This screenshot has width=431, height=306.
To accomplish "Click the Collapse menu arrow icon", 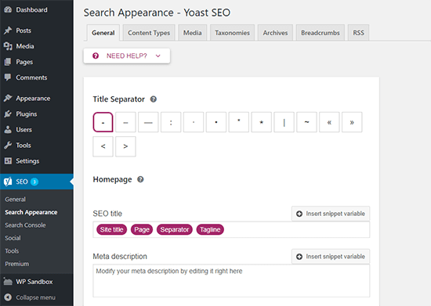I will pyautogui.click(x=8, y=297).
